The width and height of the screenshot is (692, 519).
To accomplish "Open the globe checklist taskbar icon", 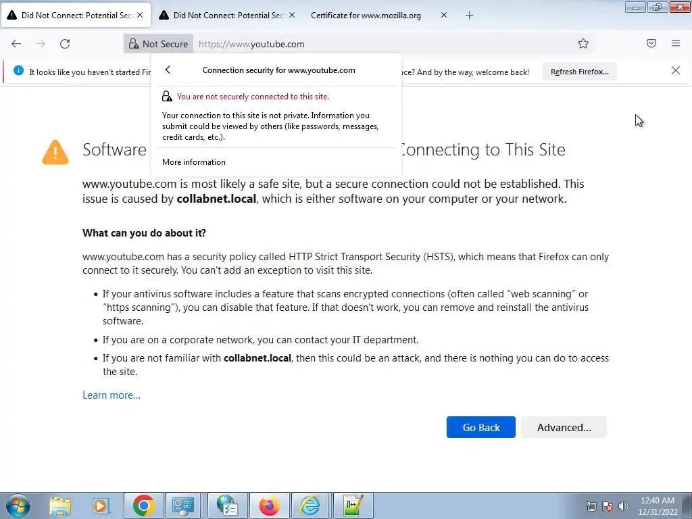I will click(227, 505).
